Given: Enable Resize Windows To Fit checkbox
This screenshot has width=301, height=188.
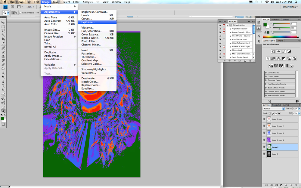Looking at the screenshot, I should [20, 13].
